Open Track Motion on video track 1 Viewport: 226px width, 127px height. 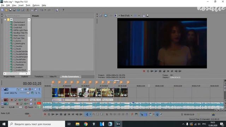(22, 89)
